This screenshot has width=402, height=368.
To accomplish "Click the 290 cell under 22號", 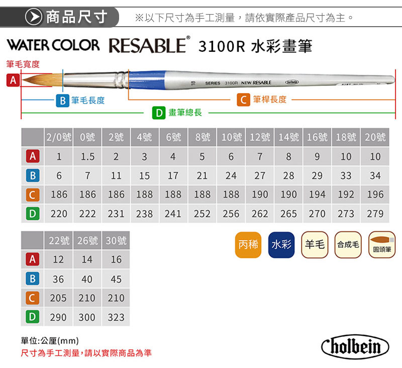I will click(x=58, y=317).
